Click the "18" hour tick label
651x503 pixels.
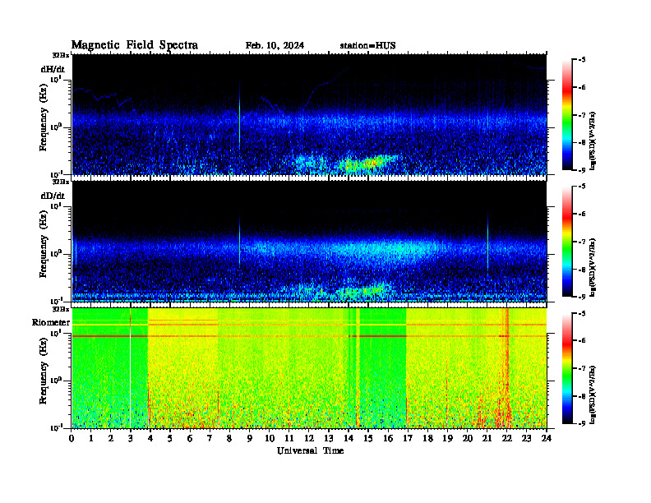pos(427,438)
